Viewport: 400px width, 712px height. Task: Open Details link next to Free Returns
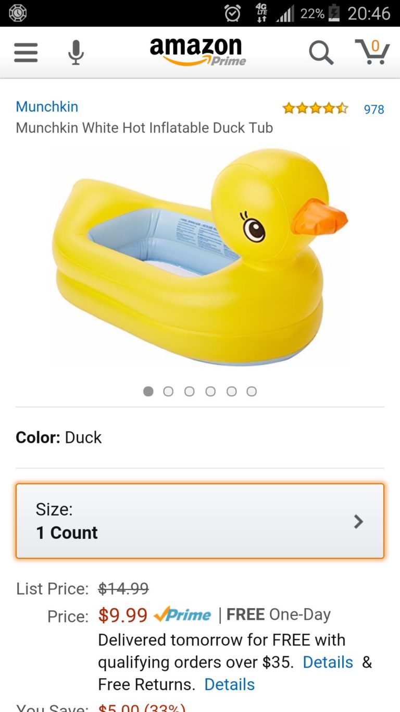pos(229,684)
